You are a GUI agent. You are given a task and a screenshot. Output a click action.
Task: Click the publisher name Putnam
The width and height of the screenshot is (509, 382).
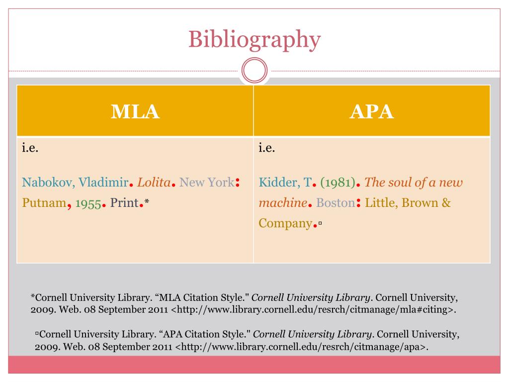[x=44, y=203]
